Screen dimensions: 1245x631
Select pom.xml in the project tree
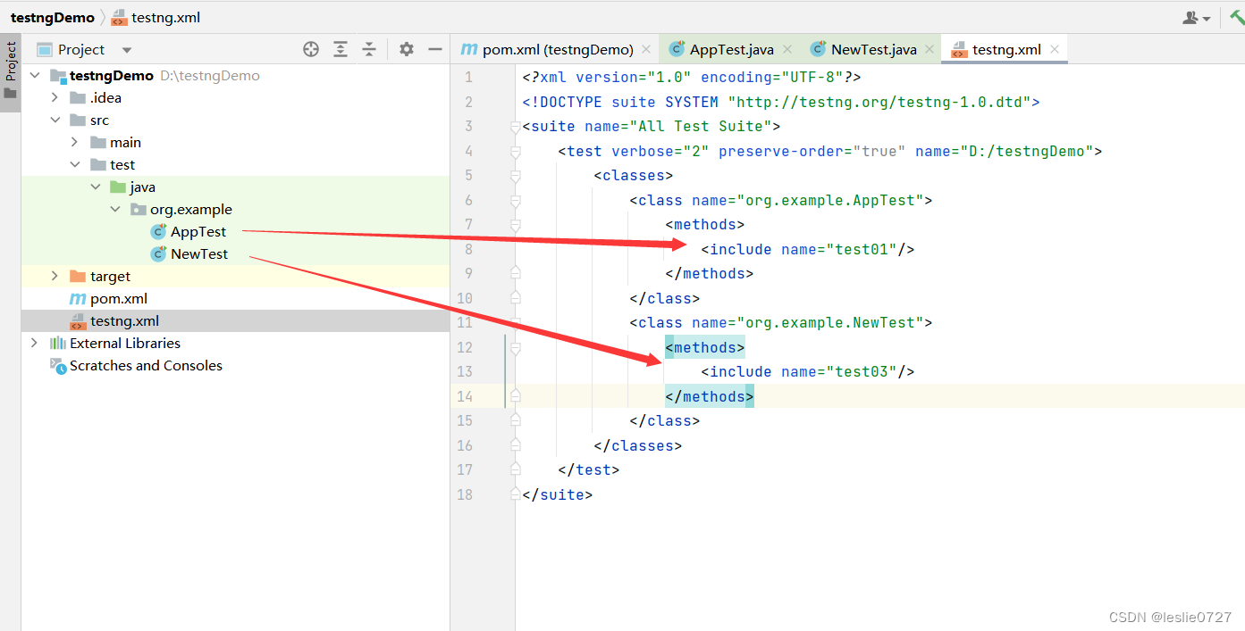coord(119,299)
